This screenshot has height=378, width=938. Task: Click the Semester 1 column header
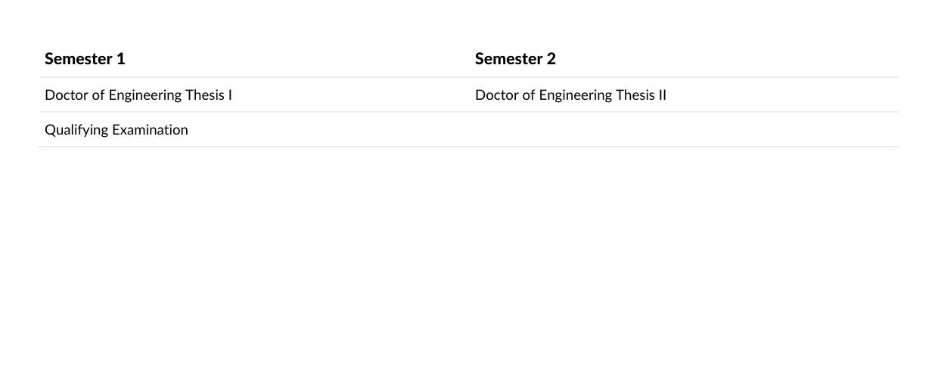[x=85, y=59]
